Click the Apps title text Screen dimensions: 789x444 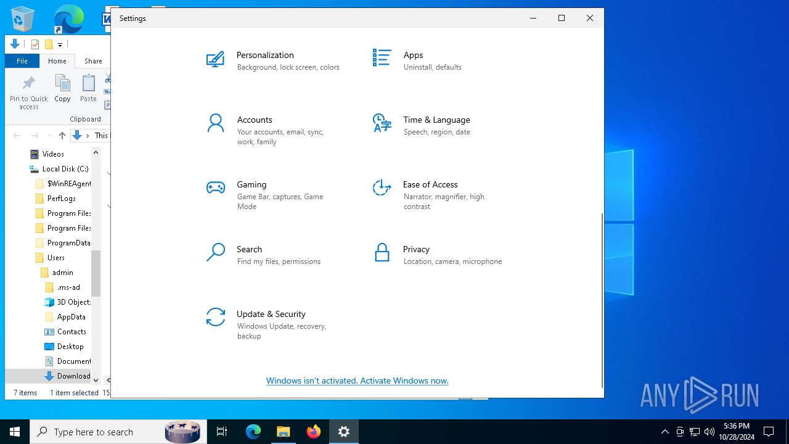[413, 55]
